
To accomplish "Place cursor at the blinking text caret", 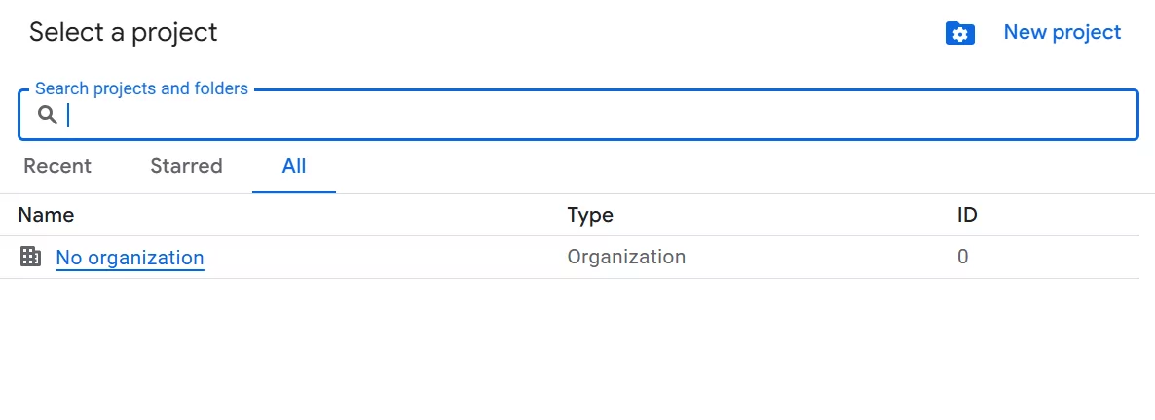I will click(x=68, y=115).
